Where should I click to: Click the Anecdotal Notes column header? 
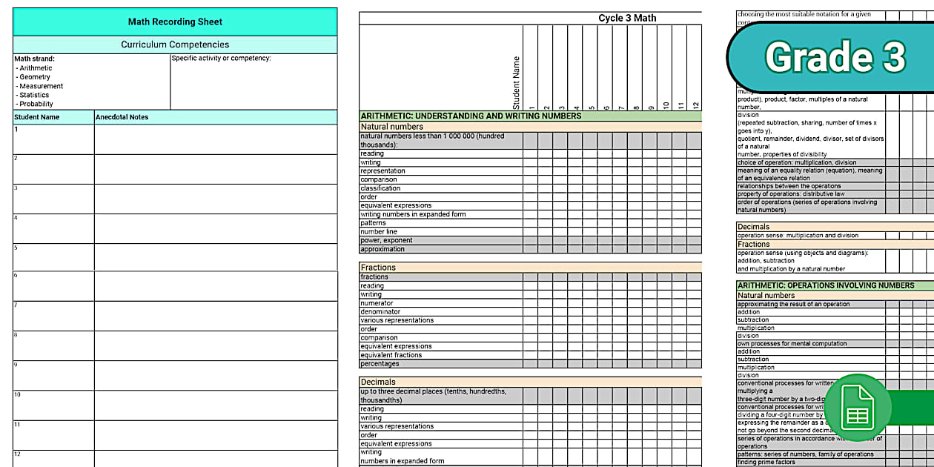120,116
